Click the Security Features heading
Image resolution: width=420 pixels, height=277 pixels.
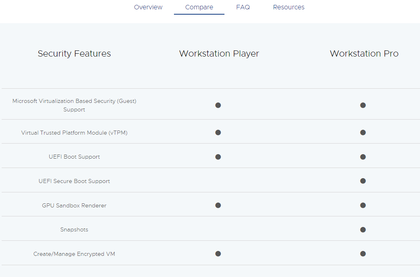[74, 53]
